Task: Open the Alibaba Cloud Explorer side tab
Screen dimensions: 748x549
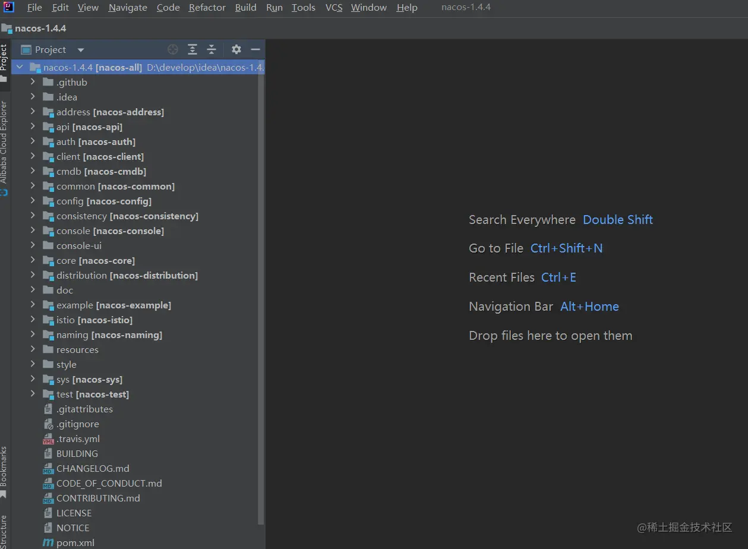Action: (x=4, y=149)
